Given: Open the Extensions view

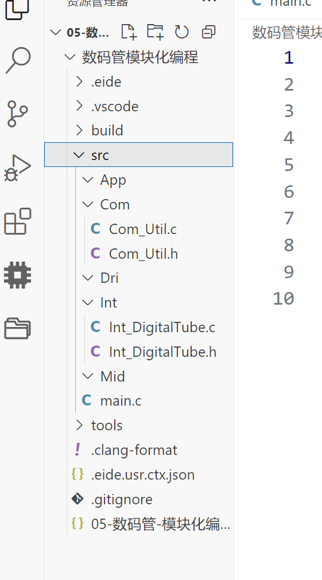Looking at the screenshot, I should [17, 221].
